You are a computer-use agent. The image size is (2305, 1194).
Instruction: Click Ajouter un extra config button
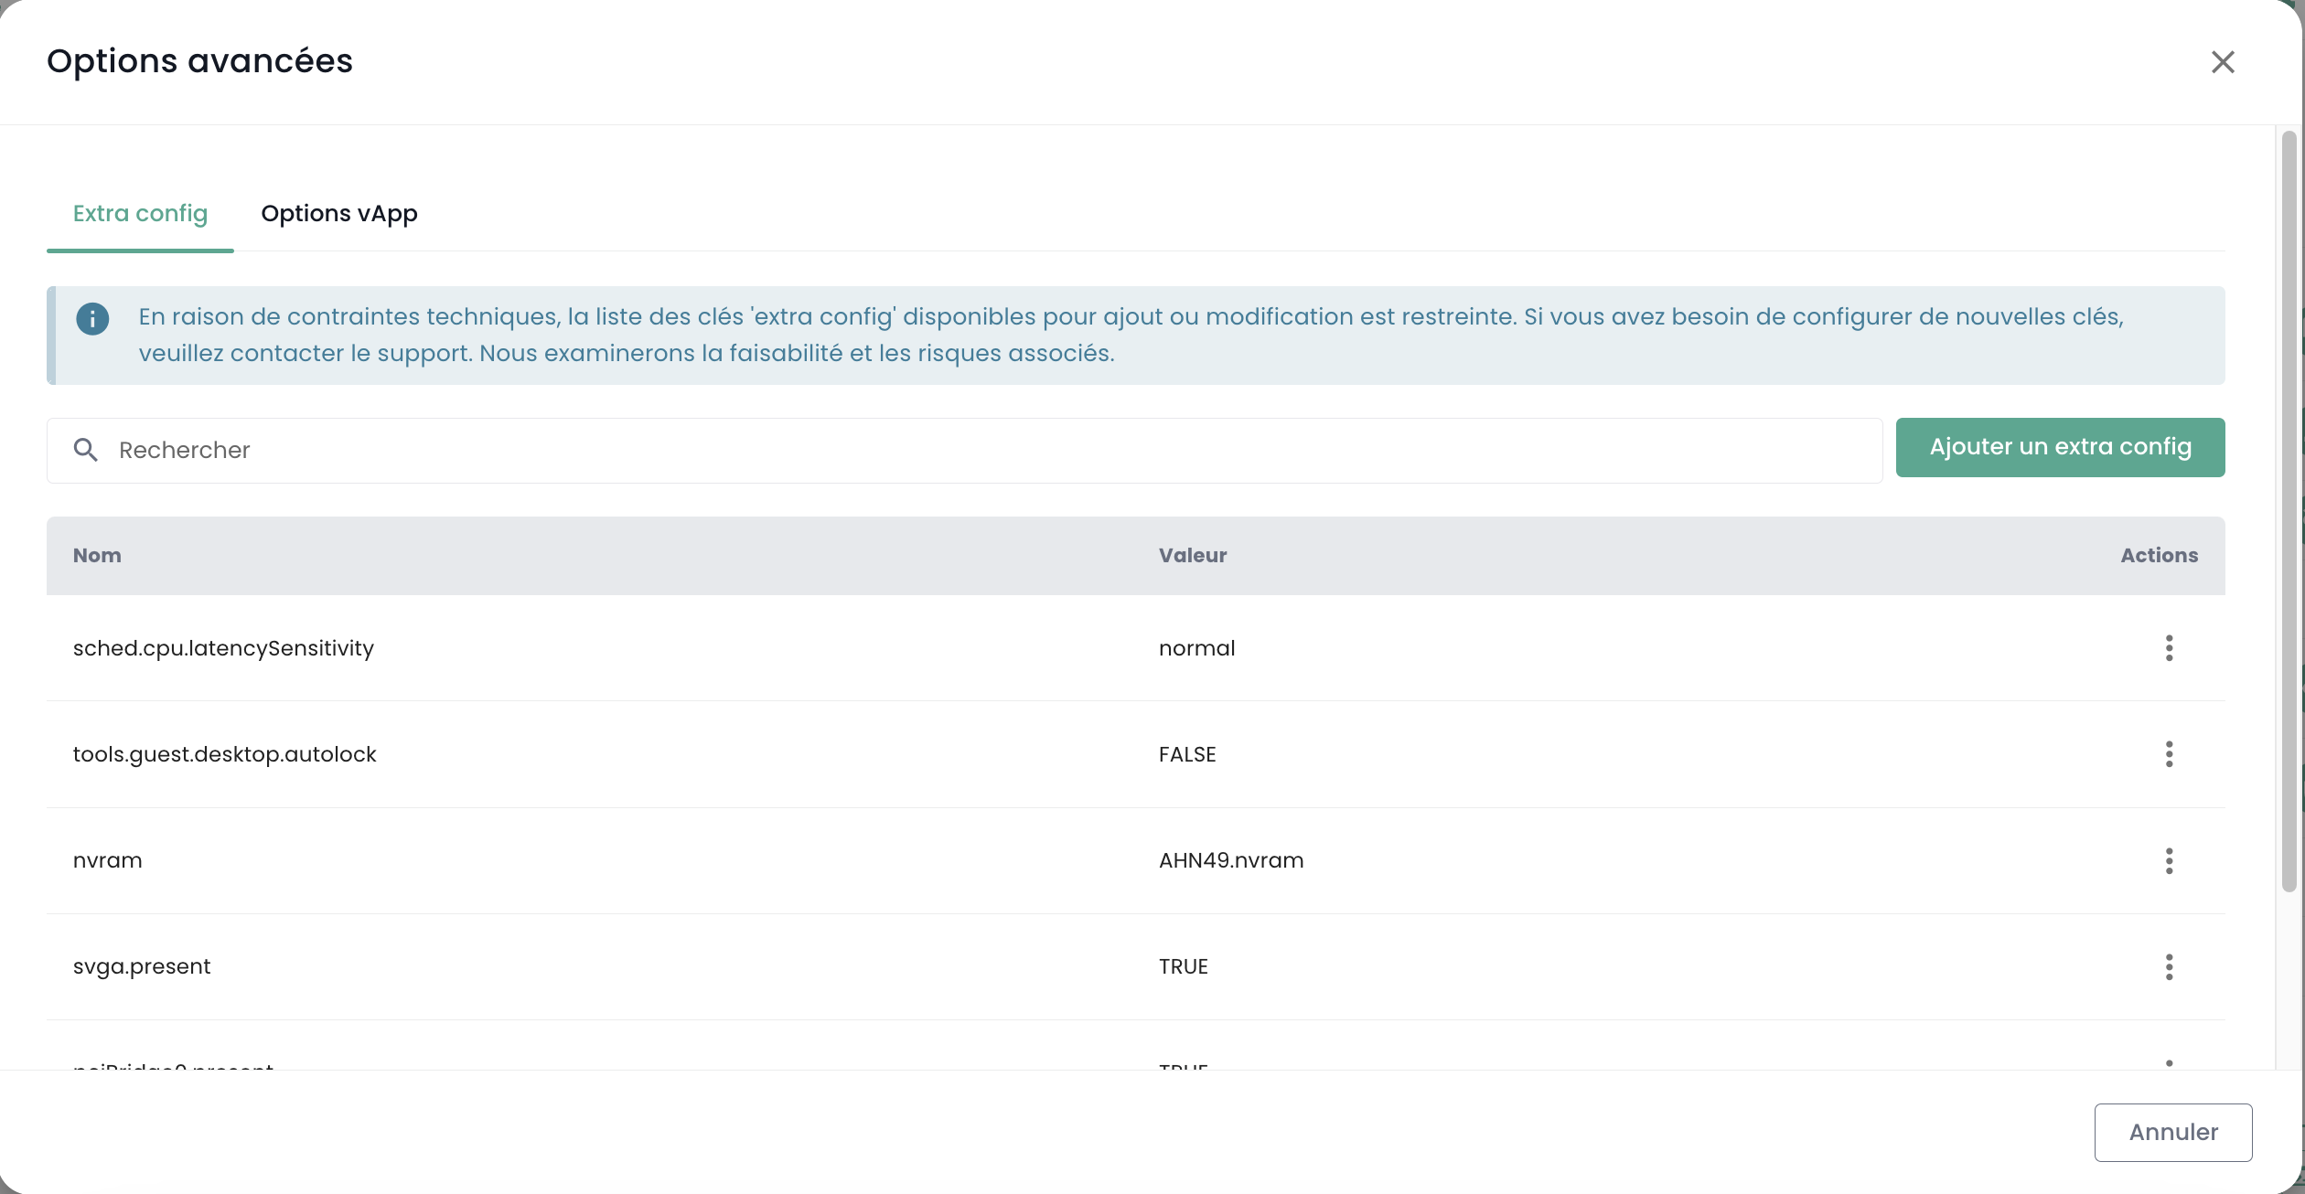tap(2060, 447)
